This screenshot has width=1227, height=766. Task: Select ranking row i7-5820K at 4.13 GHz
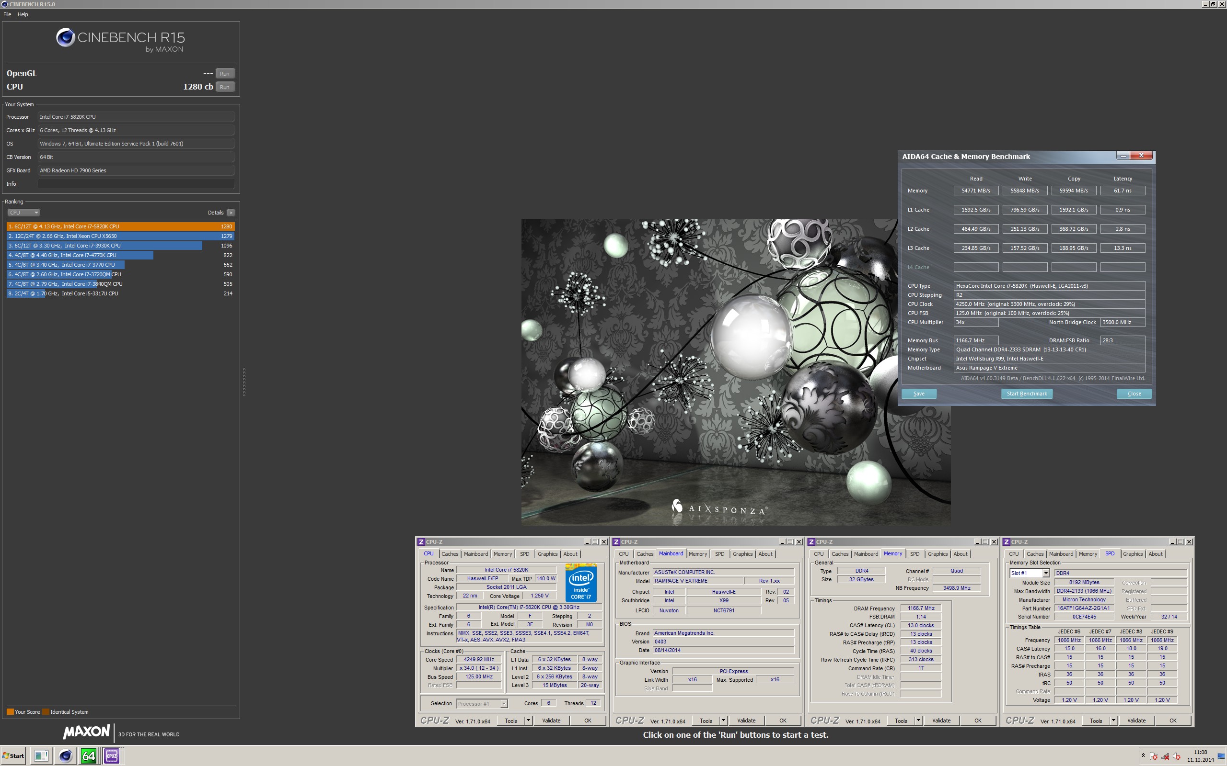click(x=120, y=226)
